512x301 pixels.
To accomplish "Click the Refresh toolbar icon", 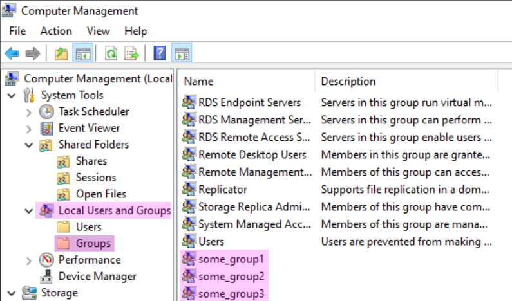I will click(111, 53).
